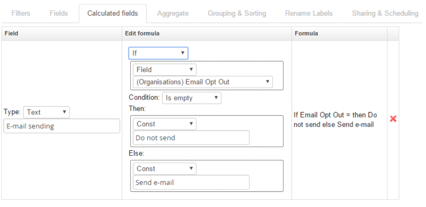Go to the Aggregate tab
This screenshot has height=207, width=426.
coord(173,13)
